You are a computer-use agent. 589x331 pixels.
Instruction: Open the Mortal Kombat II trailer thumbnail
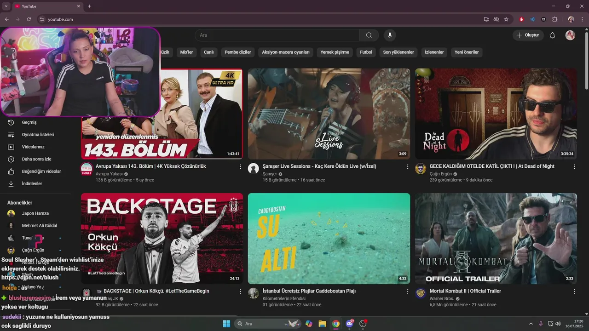(496, 239)
